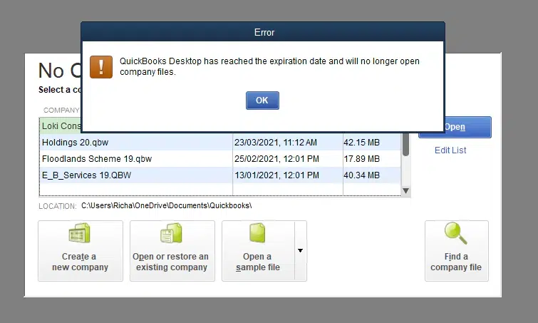This screenshot has width=538, height=323.
Task: Click the 13/01/2021, 12:01 PM date cell
Action: (276, 175)
